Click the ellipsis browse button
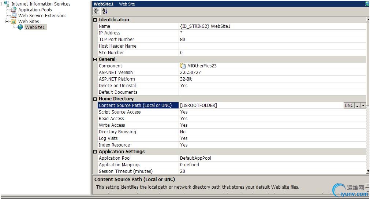This screenshot has height=200, width=370. (x=358, y=105)
